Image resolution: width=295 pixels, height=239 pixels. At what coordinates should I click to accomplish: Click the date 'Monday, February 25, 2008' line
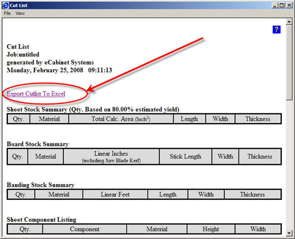pyautogui.click(x=59, y=70)
